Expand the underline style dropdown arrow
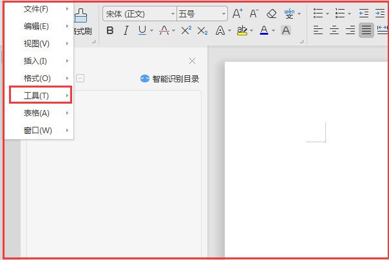Image resolution: width=389 pixels, height=260 pixels. pos(151,31)
